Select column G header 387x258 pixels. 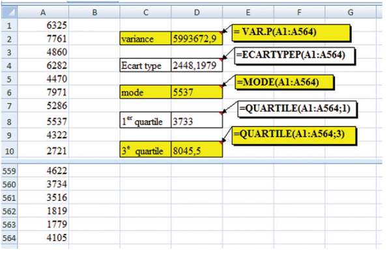(x=351, y=12)
